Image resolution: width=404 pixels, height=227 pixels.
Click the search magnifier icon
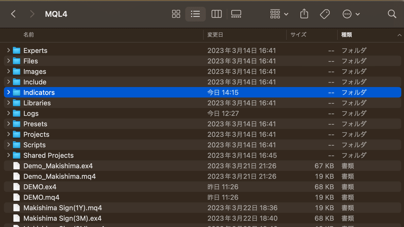point(392,14)
